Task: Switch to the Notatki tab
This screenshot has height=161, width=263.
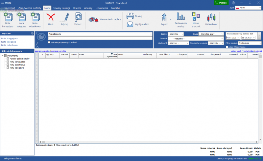Action: [x=115, y=8]
